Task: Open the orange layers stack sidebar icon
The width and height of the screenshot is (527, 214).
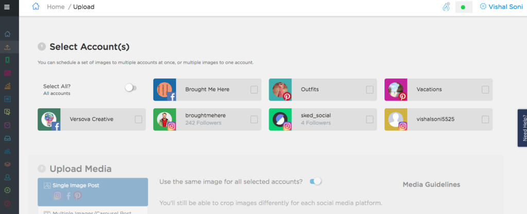Action: tap(7, 164)
